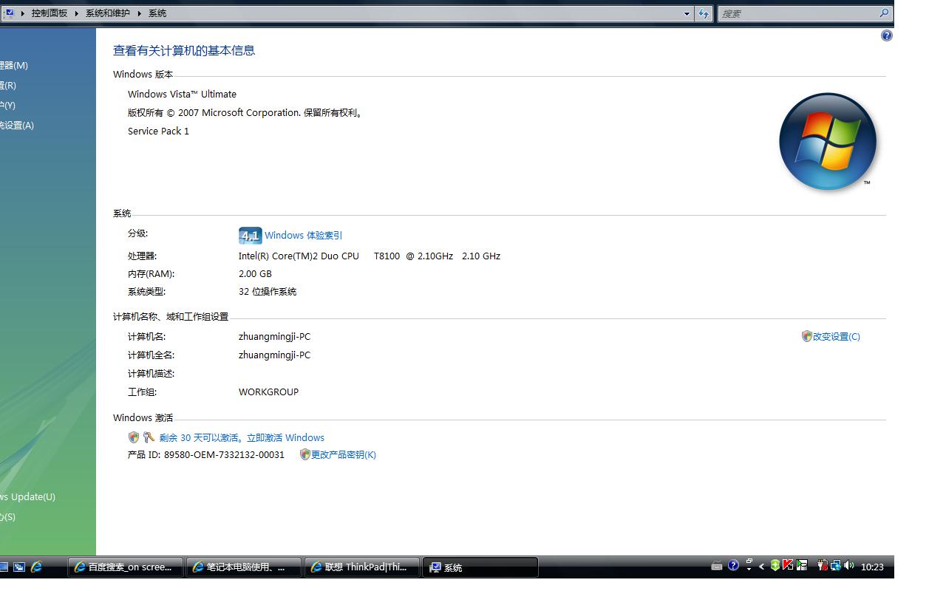Click the power plug battery tray icon
This screenshot has height=591, width=946.
click(x=822, y=565)
